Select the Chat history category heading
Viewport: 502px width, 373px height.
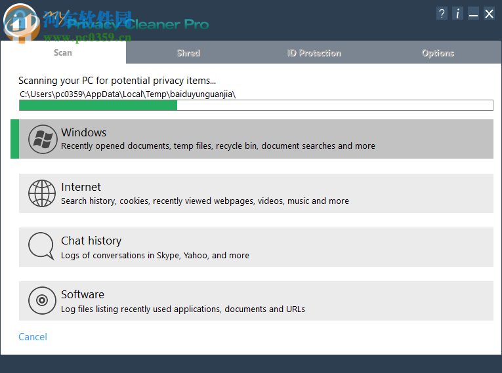(91, 241)
